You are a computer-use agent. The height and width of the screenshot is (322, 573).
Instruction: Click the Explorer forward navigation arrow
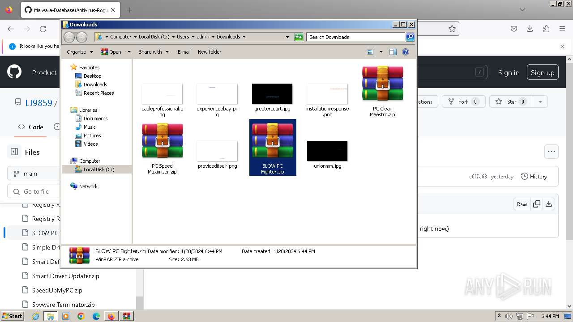click(81, 37)
